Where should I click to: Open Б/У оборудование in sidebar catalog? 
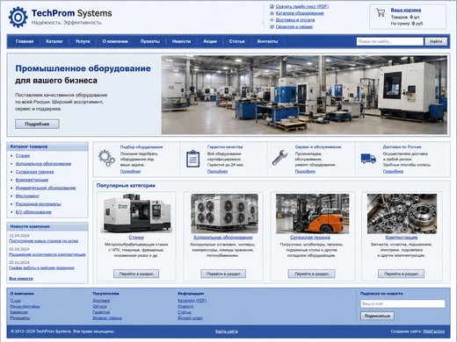point(33,212)
